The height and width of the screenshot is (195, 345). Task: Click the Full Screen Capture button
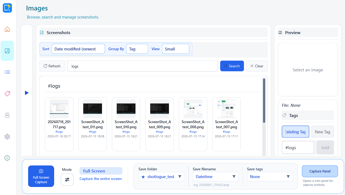(x=41, y=176)
